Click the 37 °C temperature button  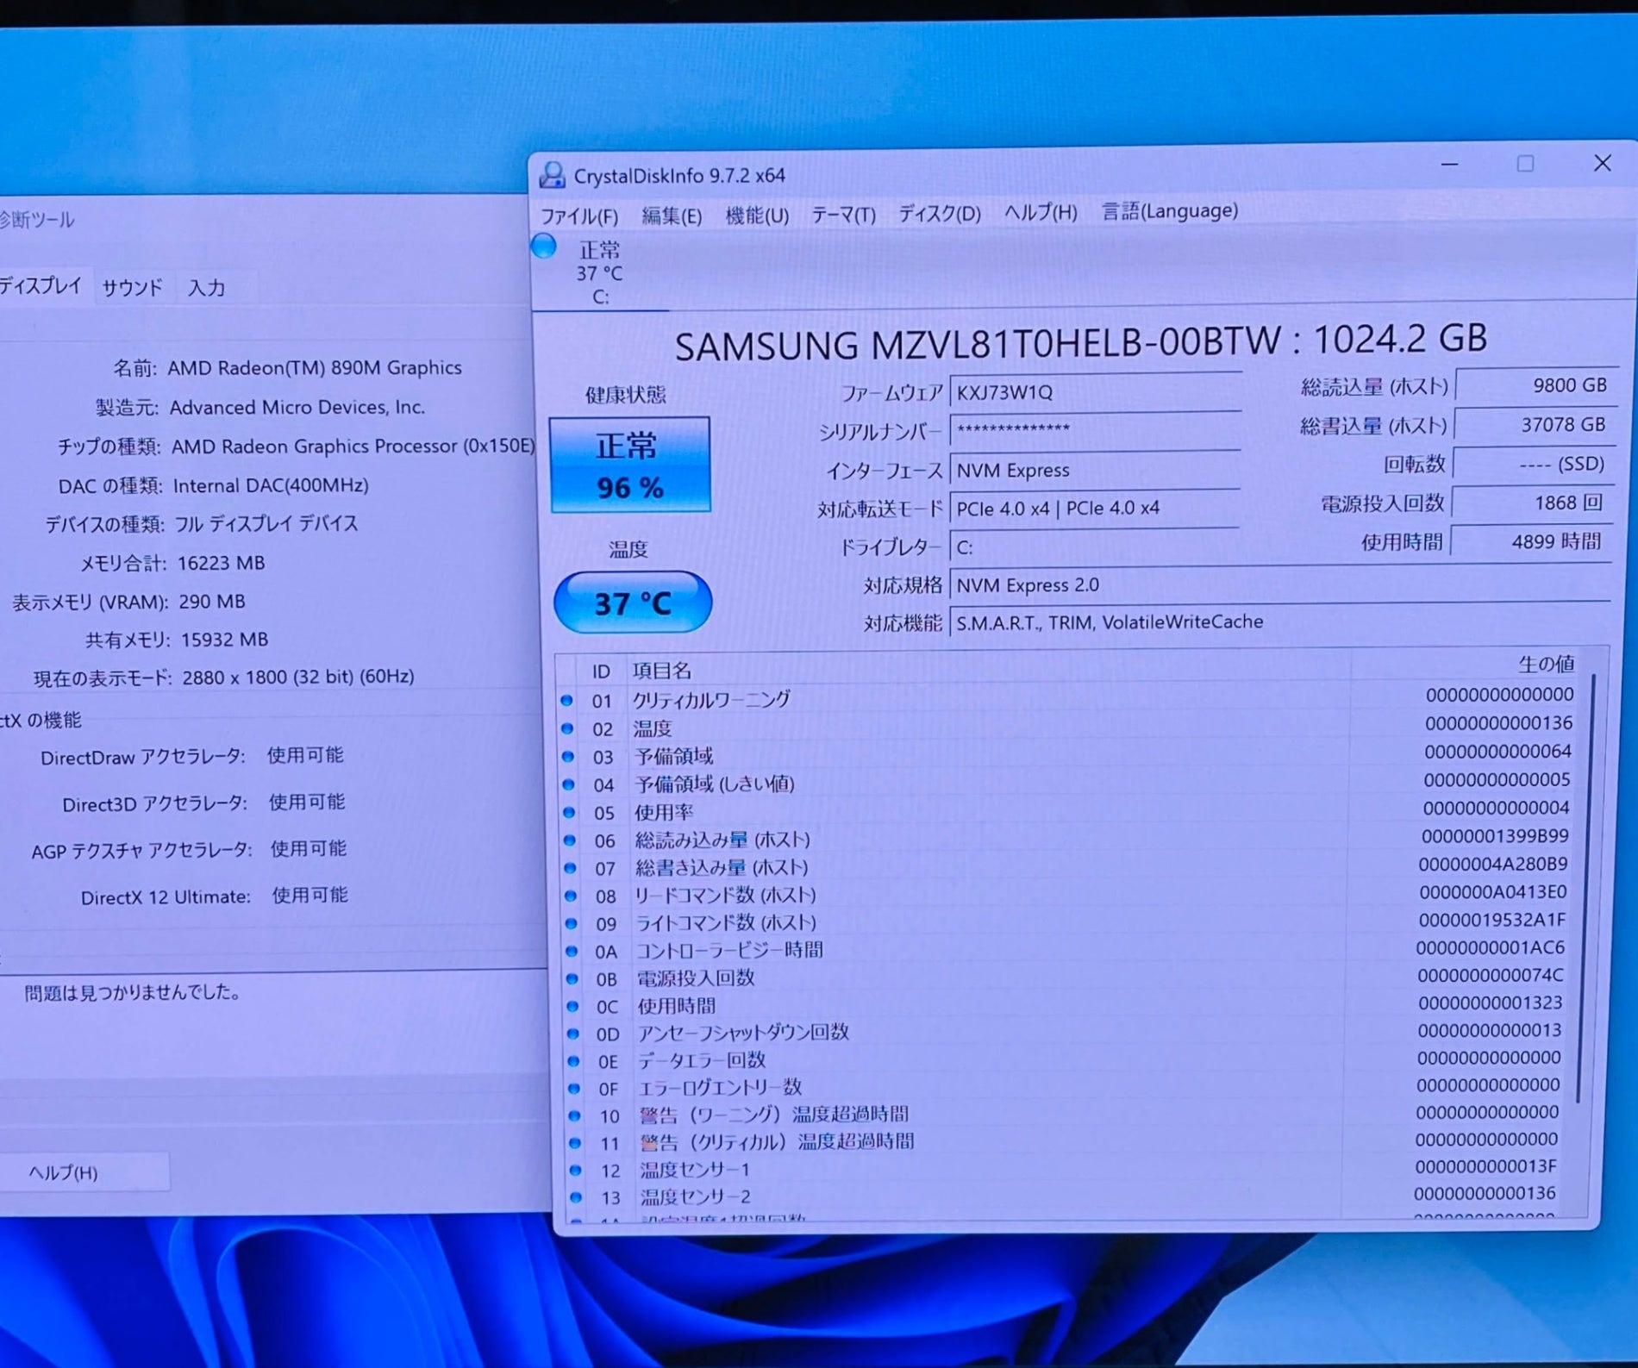[632, 603]
